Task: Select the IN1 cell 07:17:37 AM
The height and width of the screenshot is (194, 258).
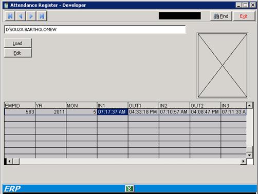Action: pyautogui.click(x=113, y=112)
